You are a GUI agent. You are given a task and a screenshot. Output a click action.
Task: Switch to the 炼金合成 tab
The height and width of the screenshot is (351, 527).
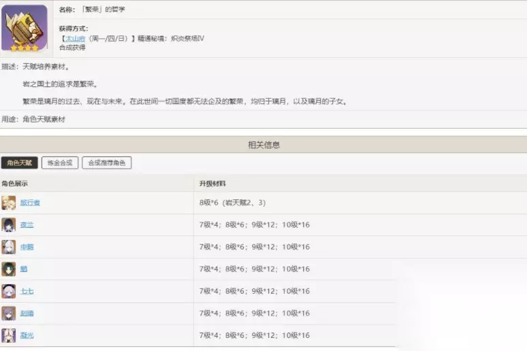coord(60,163)
